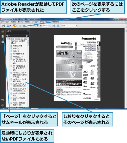Viewport: 127px width, 143px height.
Task: Open bookmarks options gear dropdown
Action: 8,36
